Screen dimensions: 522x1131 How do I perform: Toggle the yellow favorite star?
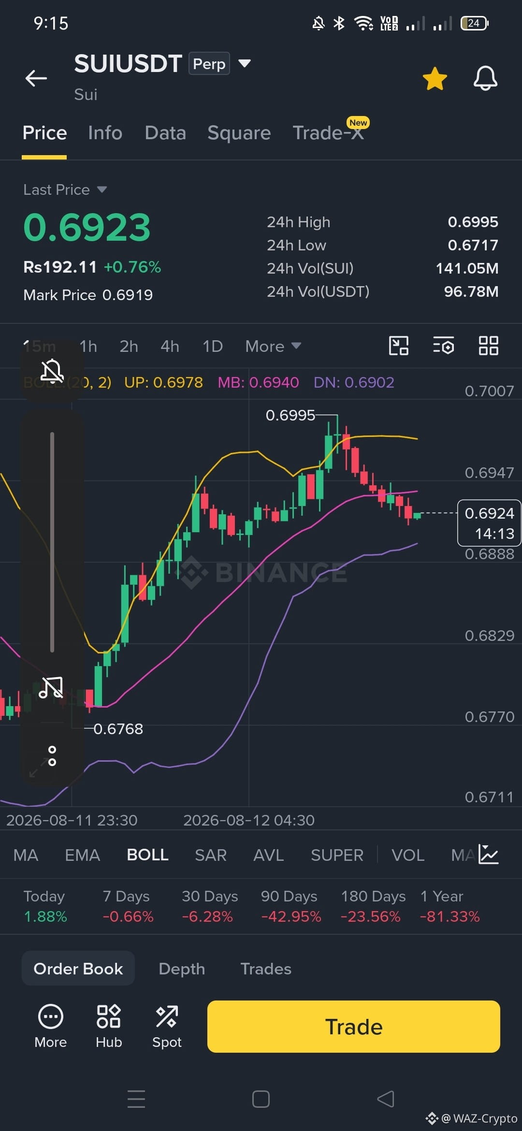435,78
